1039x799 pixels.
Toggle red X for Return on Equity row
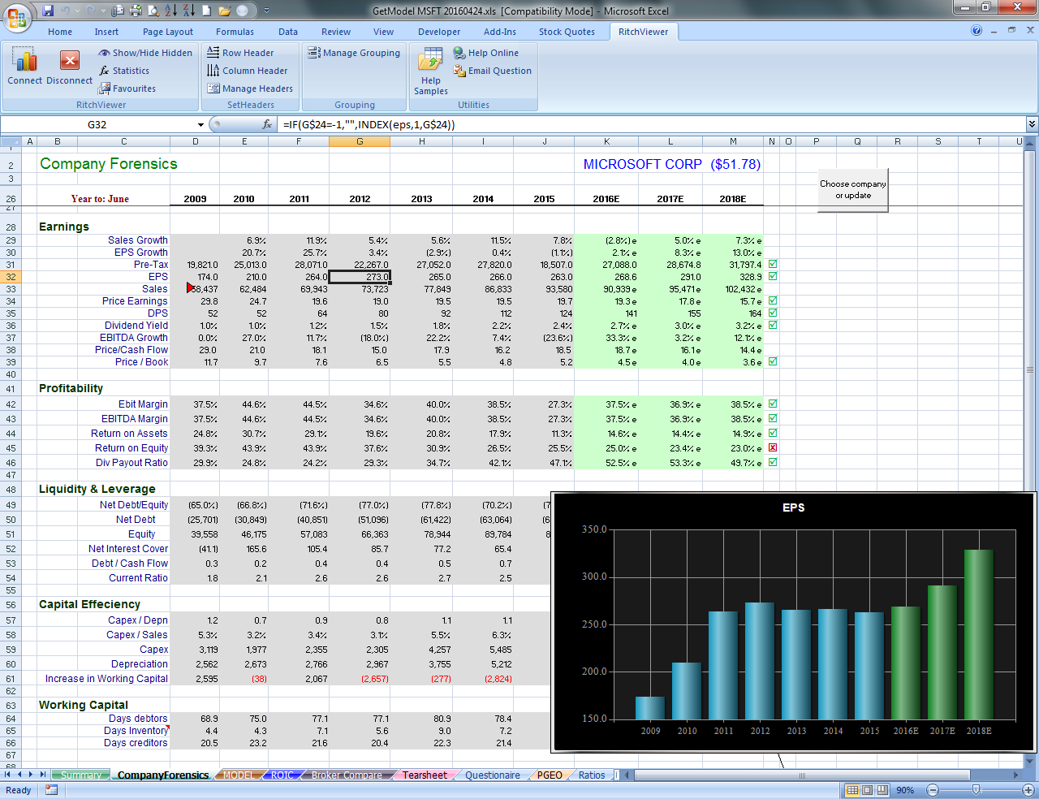tap(773, 447)
